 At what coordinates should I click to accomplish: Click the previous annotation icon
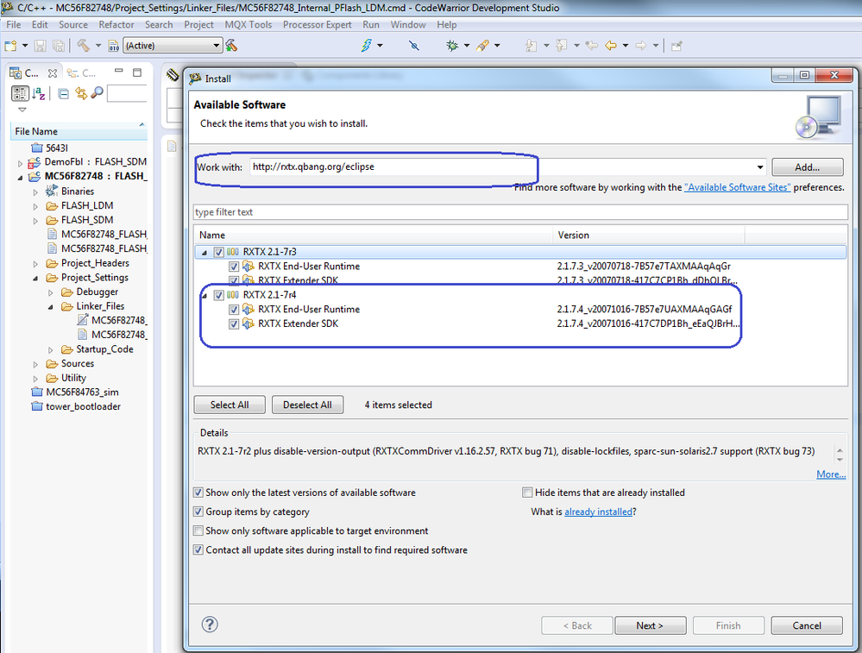(561, 45)
